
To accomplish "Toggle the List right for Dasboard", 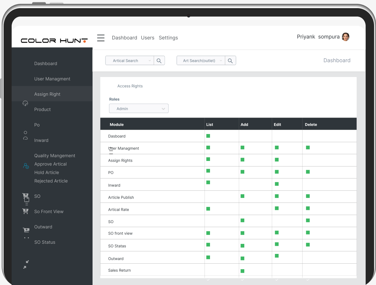I will (208, 136).
